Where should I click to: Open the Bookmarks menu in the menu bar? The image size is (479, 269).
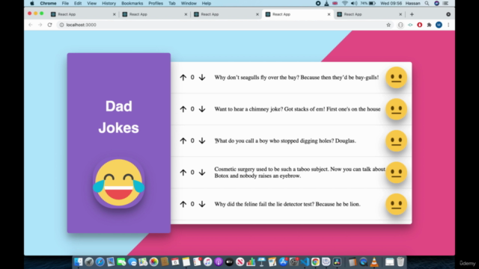point(132,3)
